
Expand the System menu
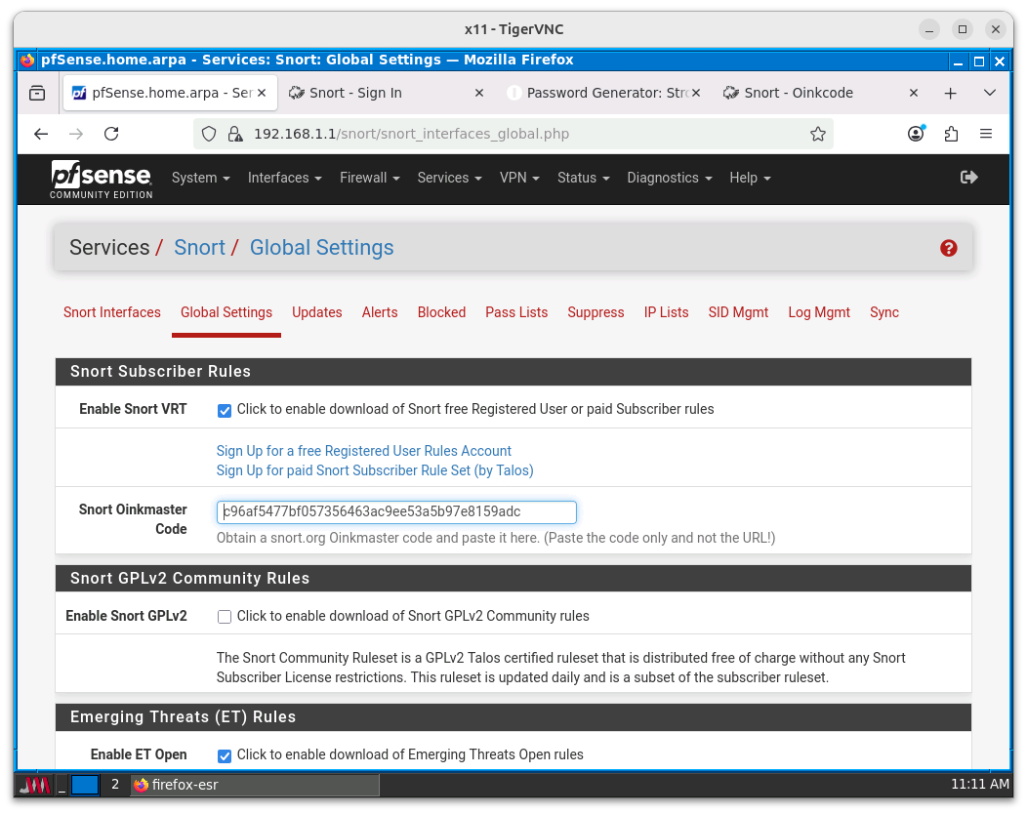pos(200,179)
